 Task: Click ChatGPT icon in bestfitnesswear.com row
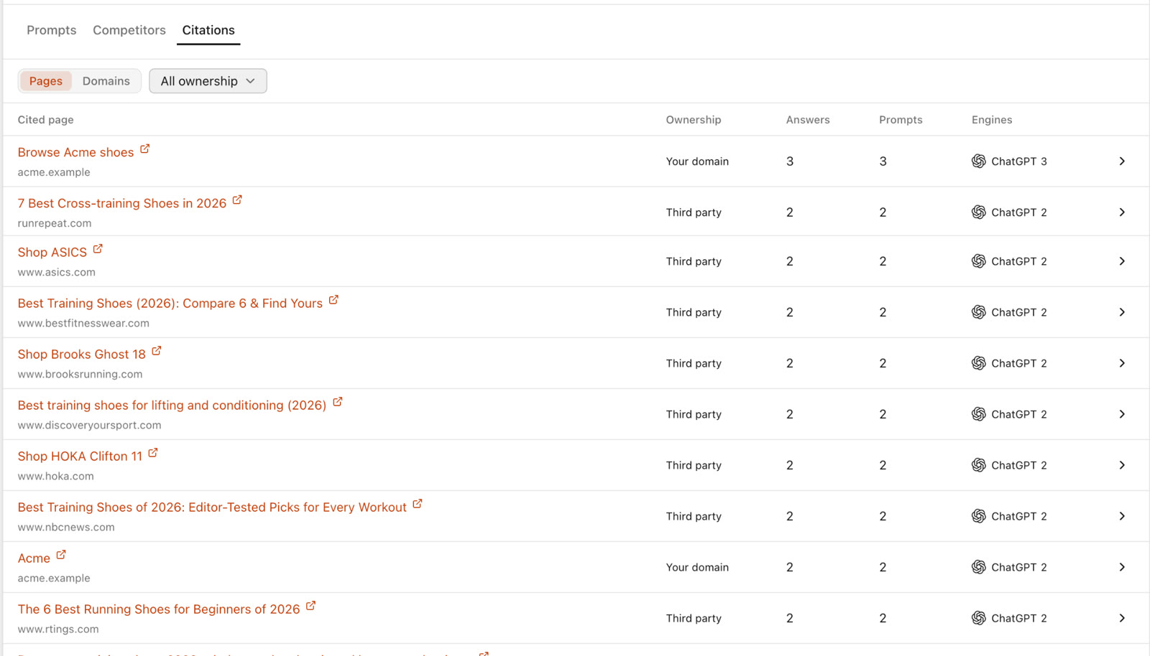[978, 311]
